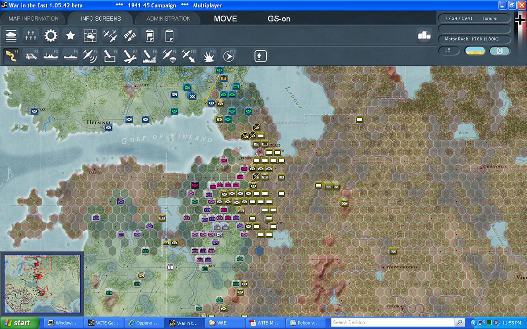Open the Production gear icon
Viewport: 527px width, 329px height.
[51, 36]
